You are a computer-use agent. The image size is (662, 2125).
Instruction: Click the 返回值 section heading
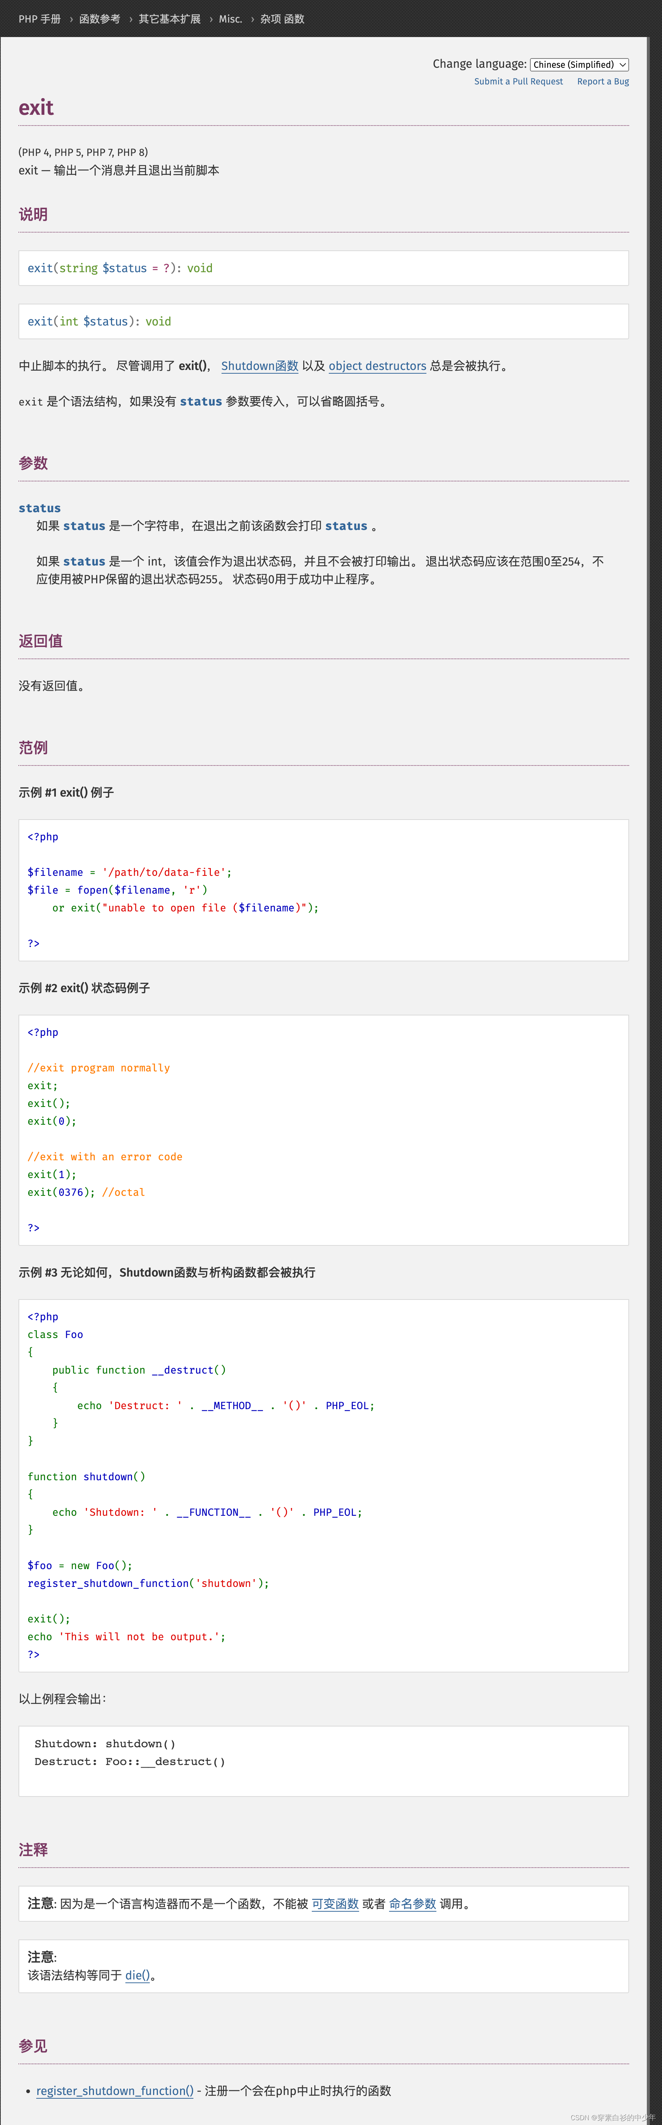[40, 641]
